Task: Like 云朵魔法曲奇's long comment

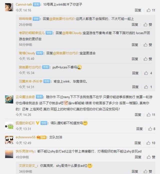Action: (151, 115)
